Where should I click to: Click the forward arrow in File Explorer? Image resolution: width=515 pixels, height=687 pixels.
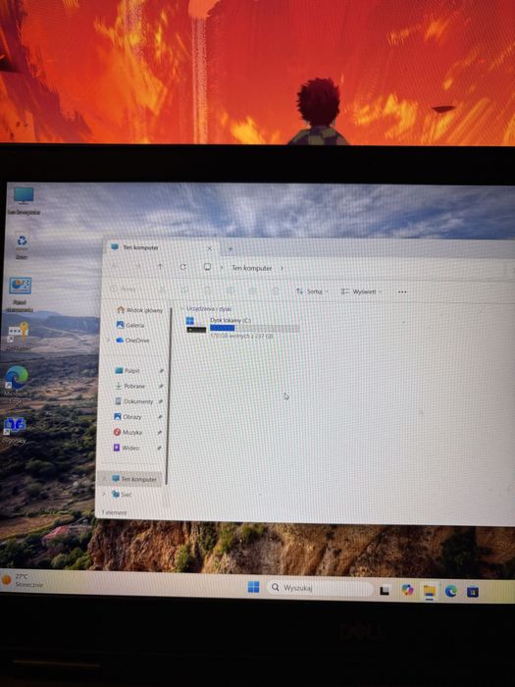point(138,266)
